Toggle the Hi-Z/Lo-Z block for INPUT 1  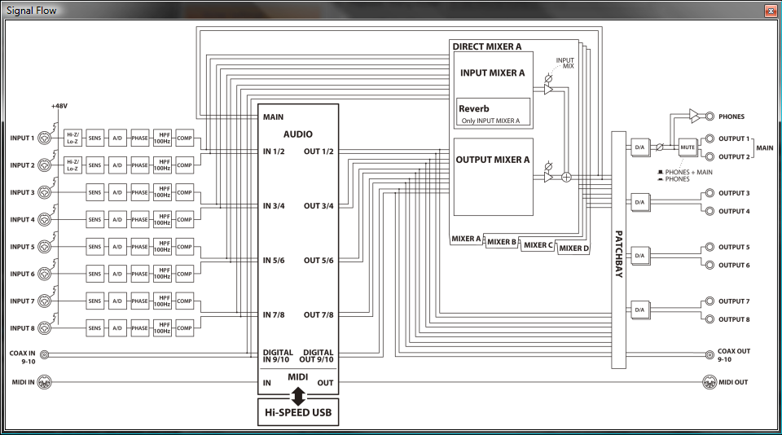click(x=72, y=138)
